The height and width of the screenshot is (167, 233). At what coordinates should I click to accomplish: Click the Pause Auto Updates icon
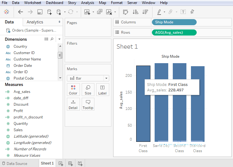pos(59,12)
